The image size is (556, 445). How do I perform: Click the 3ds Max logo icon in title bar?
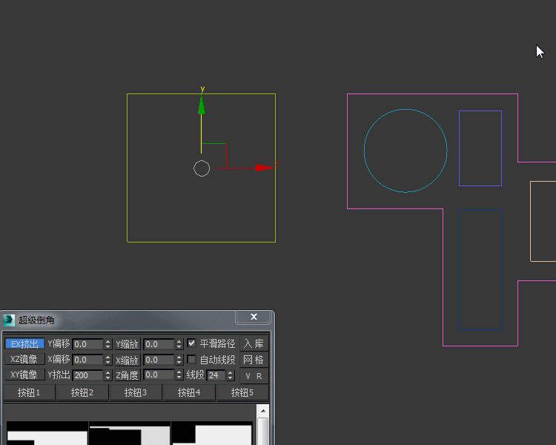click(9, 320)
